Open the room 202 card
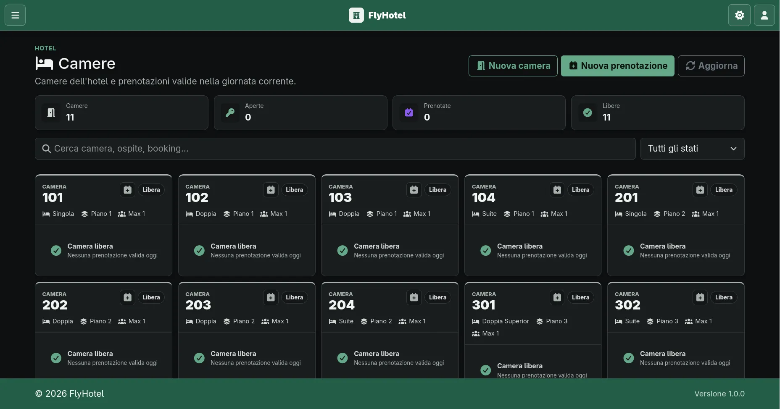This screenshot has width=780, height=409. 103,330
